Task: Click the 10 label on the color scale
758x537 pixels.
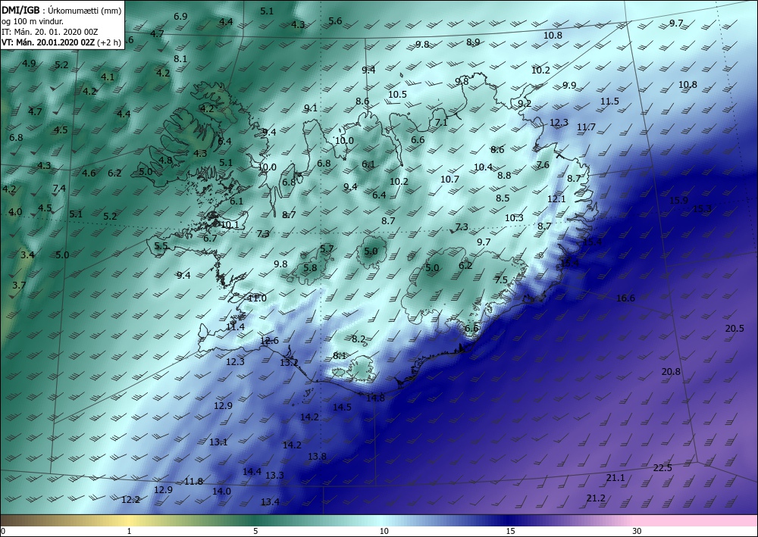Action: 384,531
